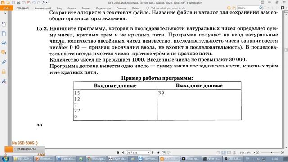Open the Вид ribbon tab
Image resolution: width=288 pixels, height=162 pixels.
tap(59, 9)
